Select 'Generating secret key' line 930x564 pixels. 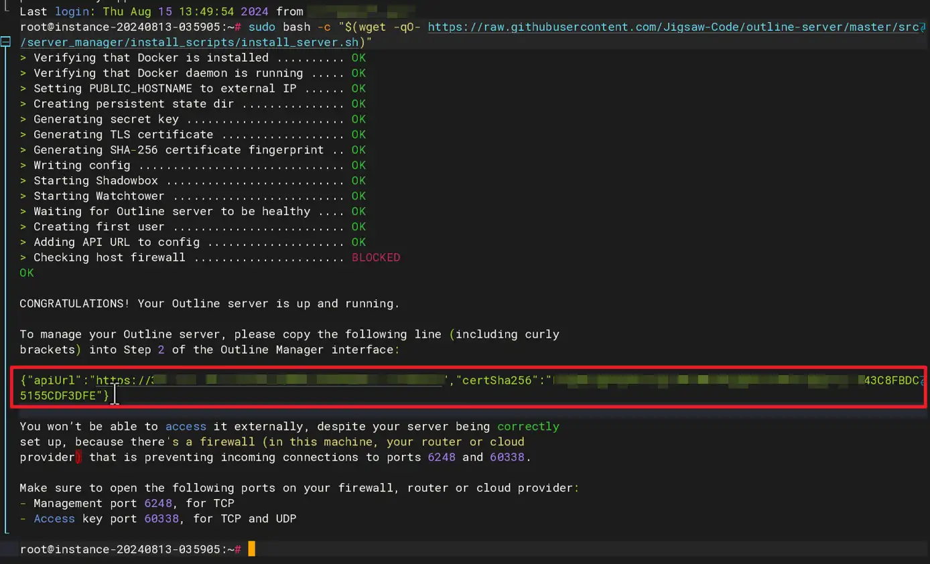click(x=193, y=119)
